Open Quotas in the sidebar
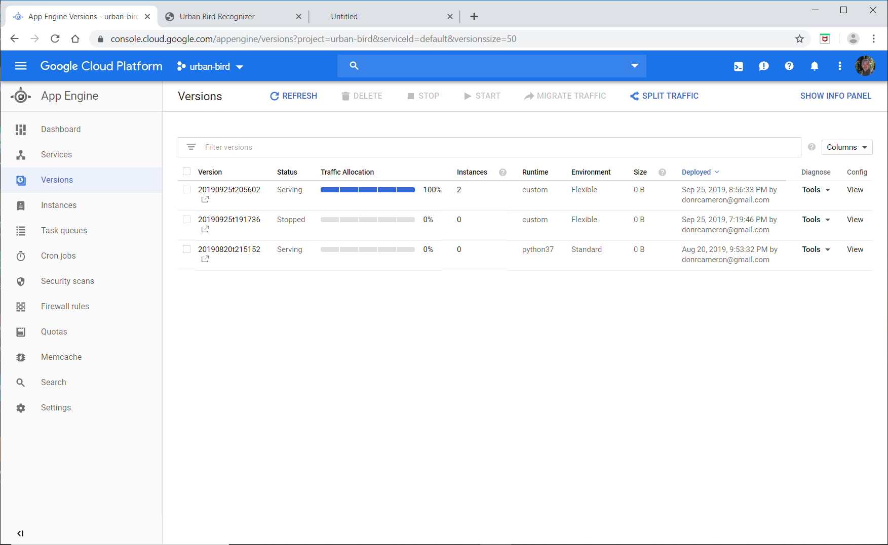Viewport: 888px width, 545px height. tap(81, 332)
